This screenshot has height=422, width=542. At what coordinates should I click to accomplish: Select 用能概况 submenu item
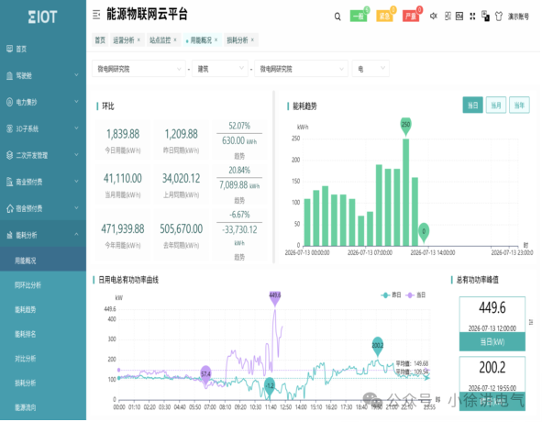point(43,261)
